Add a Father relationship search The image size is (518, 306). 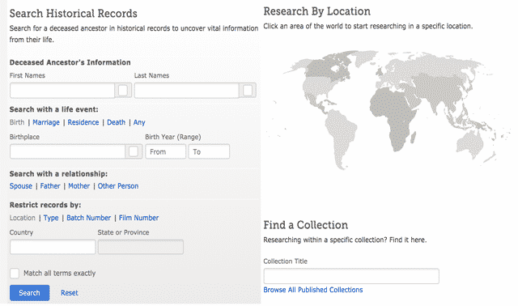(x=50, y=186)
